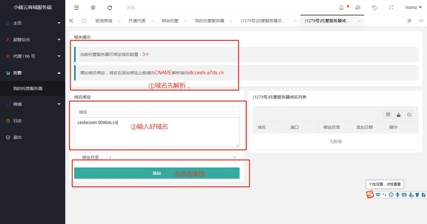Viewport: 427px width, 224px height.
Task: Open the 绑定目录 dropdown
Action: [x=173, y=157]
